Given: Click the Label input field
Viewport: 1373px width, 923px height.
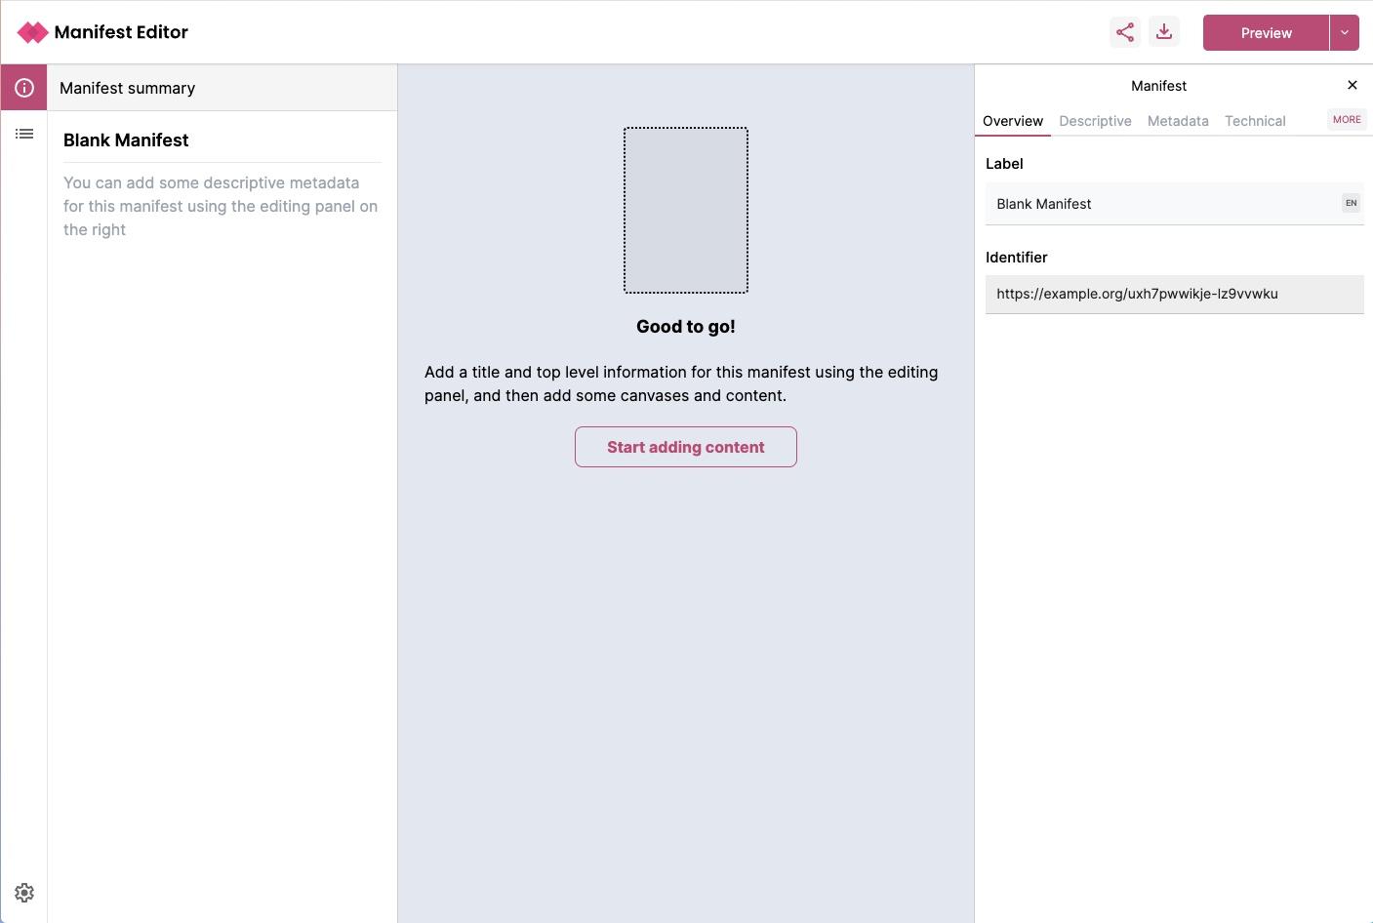Looking at the screenshot, I should 1161,204.
